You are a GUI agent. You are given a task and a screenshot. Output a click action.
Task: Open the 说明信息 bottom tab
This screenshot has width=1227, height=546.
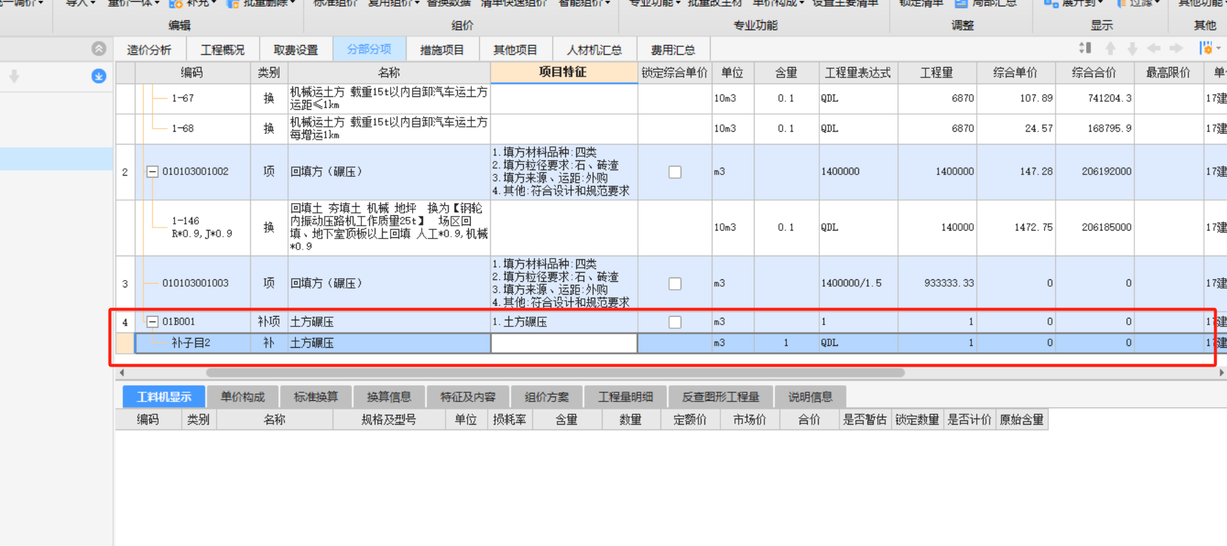click(810, 397)
